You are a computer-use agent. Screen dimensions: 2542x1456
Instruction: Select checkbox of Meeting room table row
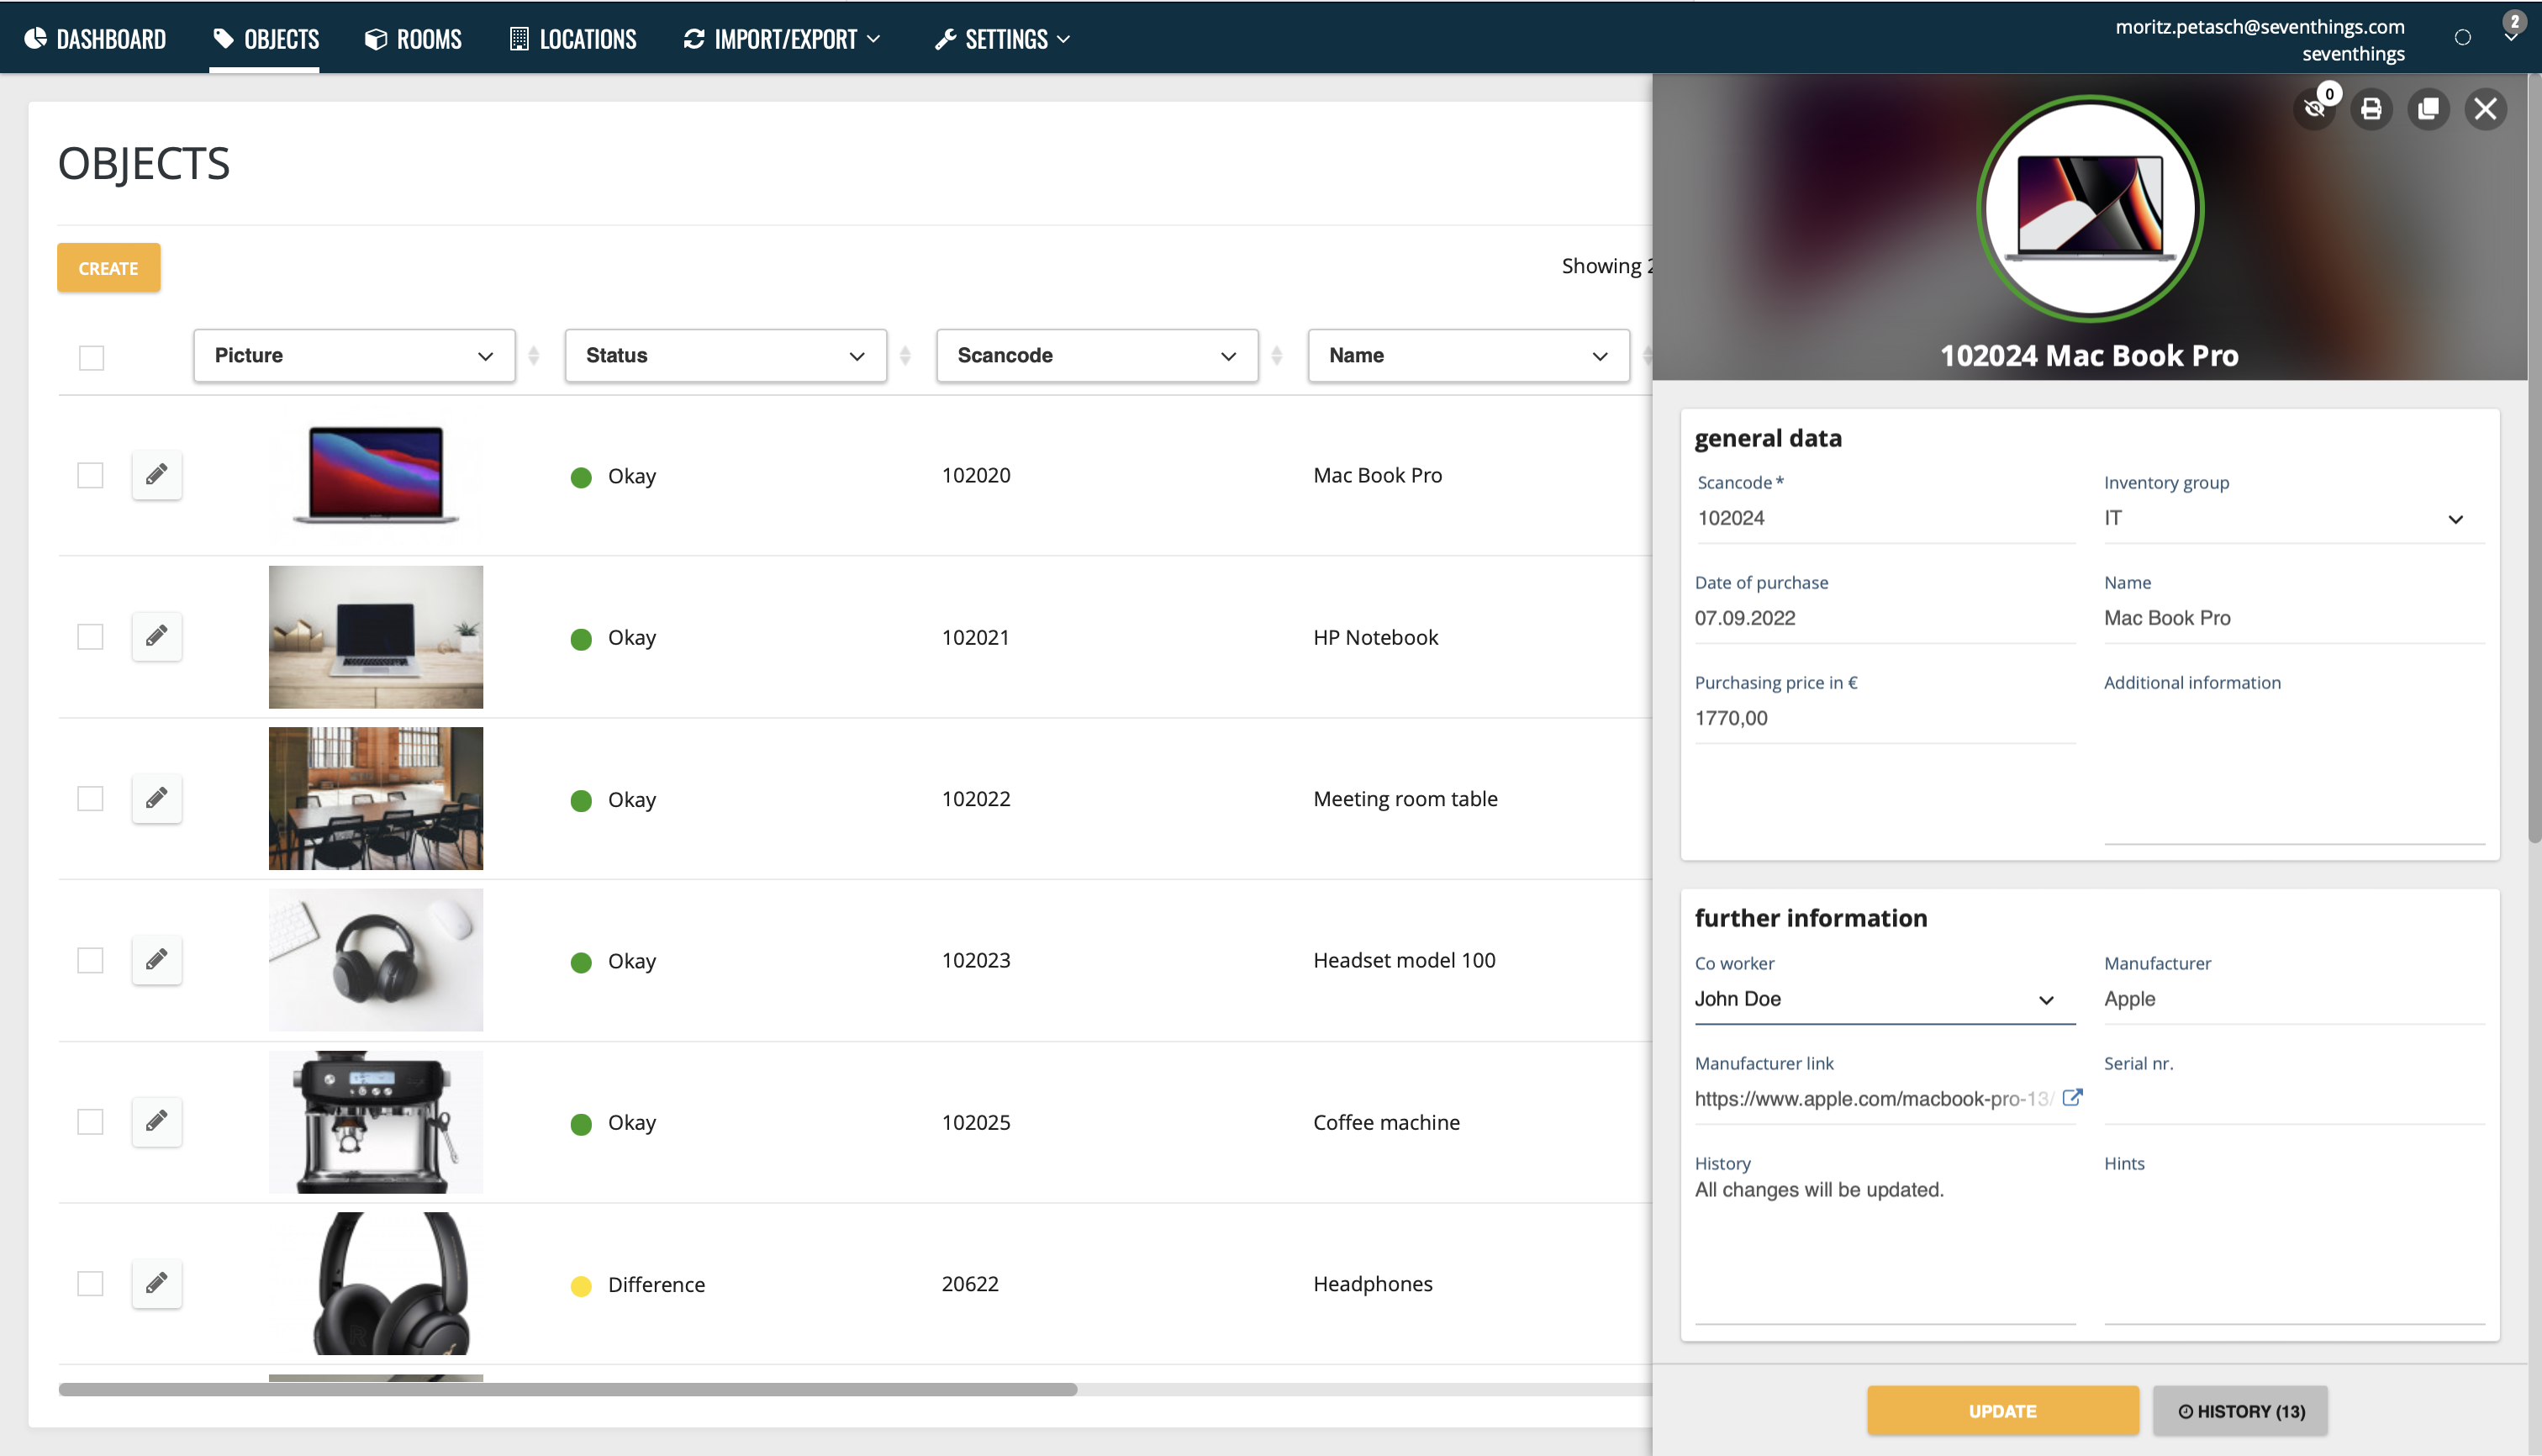tap(91, 798)
